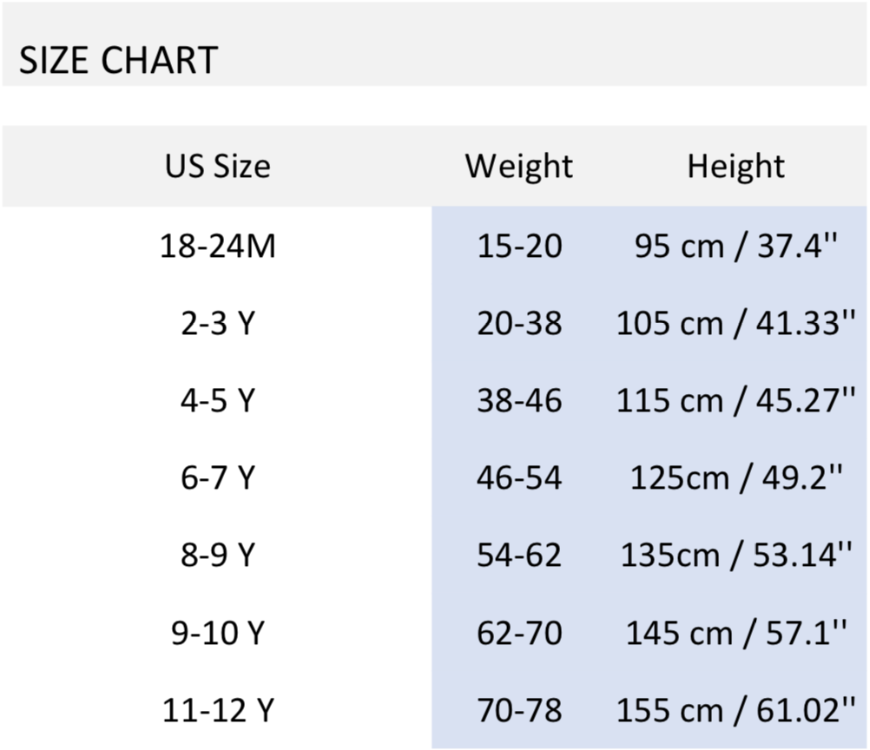This screenshot has width=870, height=750.
Task: Select the 2-3 Y size cell
Action: [x=217, y=324]
